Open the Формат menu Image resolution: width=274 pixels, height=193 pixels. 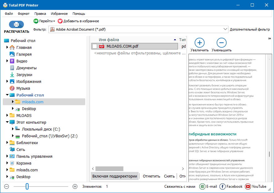[x=23, y=14]
